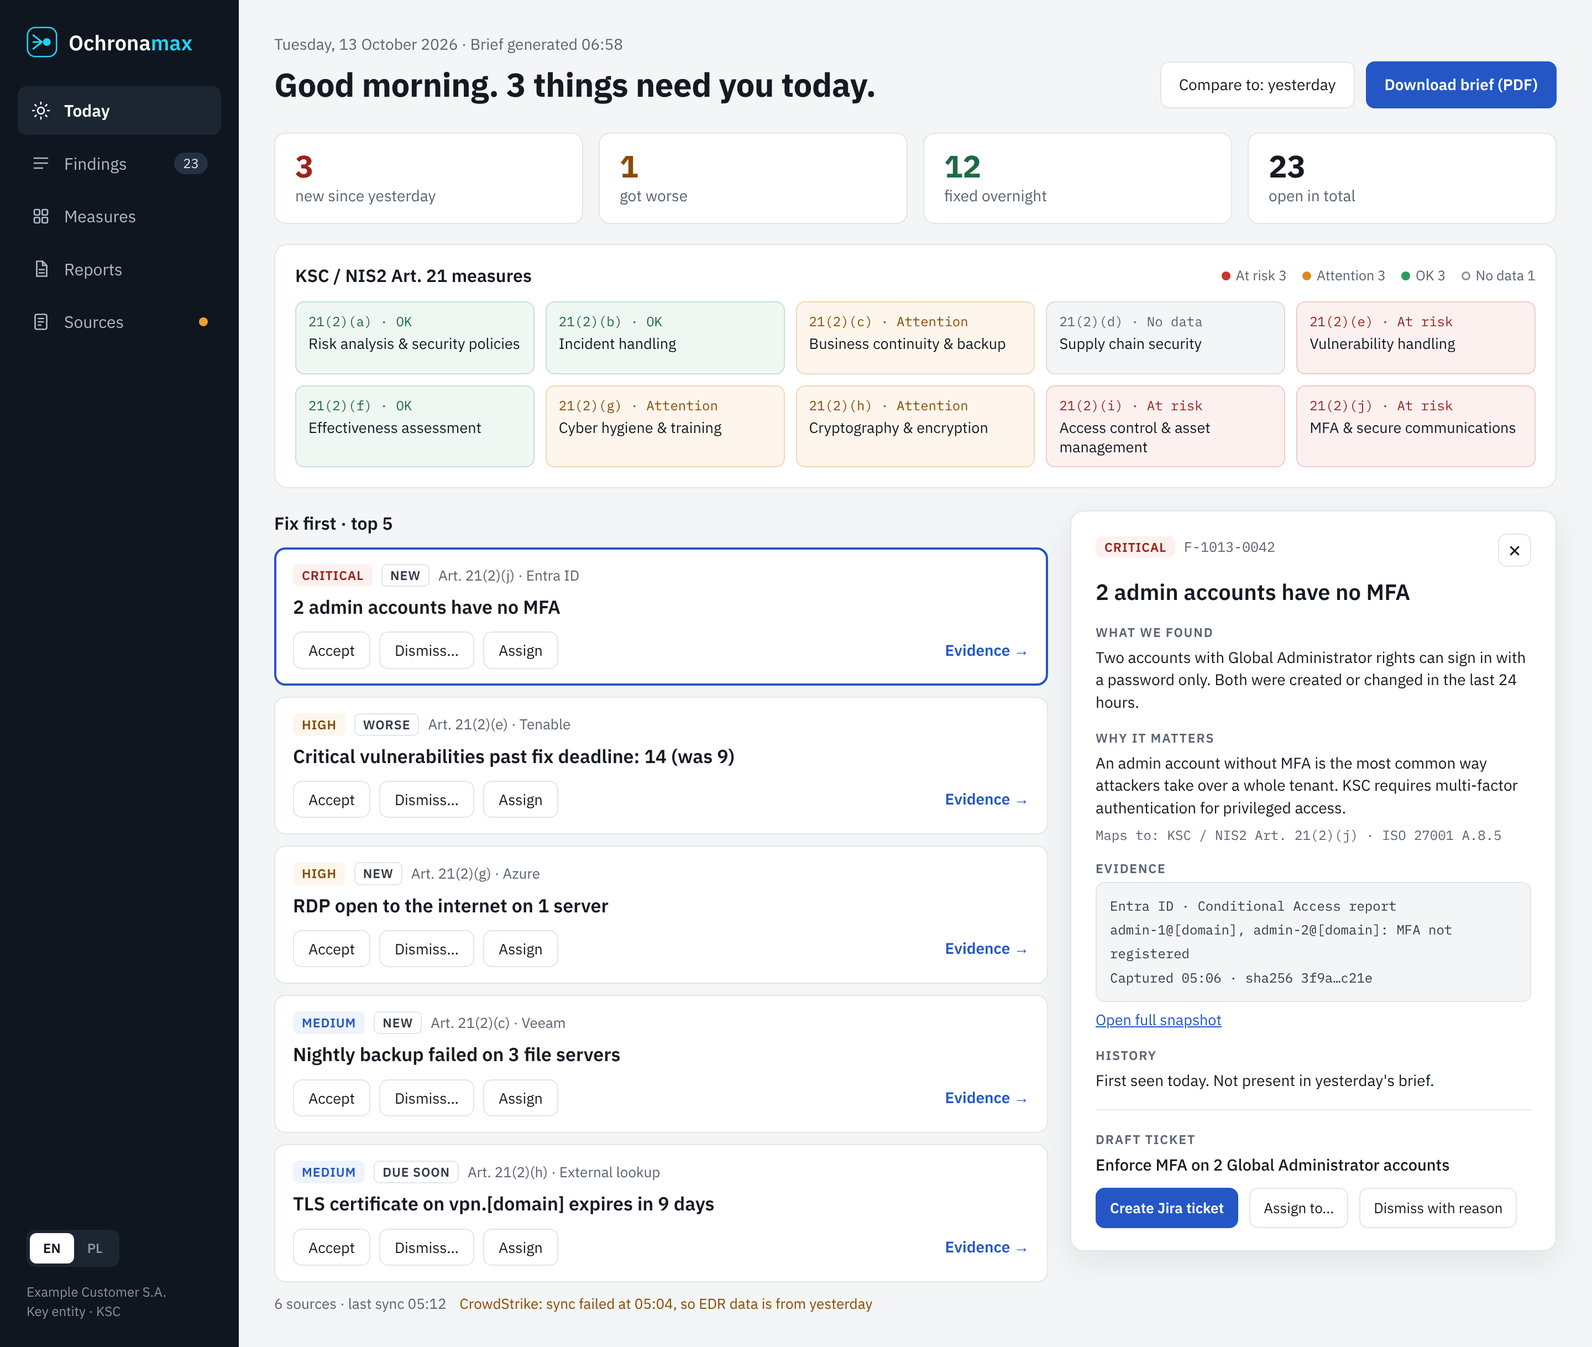Download the brief as PDF
1592x1347 pixels.
(1461, 85)
